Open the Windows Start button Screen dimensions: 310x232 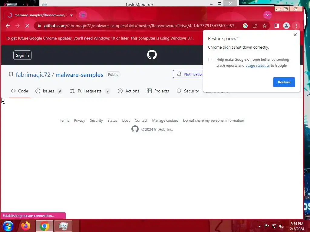click(x=8, y=226)
